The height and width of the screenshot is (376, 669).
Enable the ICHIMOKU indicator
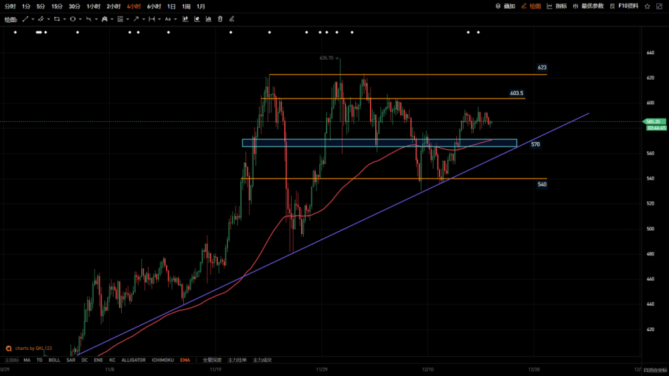[x=163, y=360]
